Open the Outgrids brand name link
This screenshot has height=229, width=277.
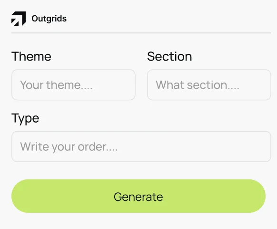point(49,19)
